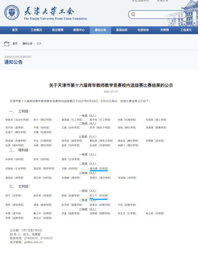Open the 民主管理 navigation menu
Viewport: 198px width, 253px height.
(x=58, y=30)
